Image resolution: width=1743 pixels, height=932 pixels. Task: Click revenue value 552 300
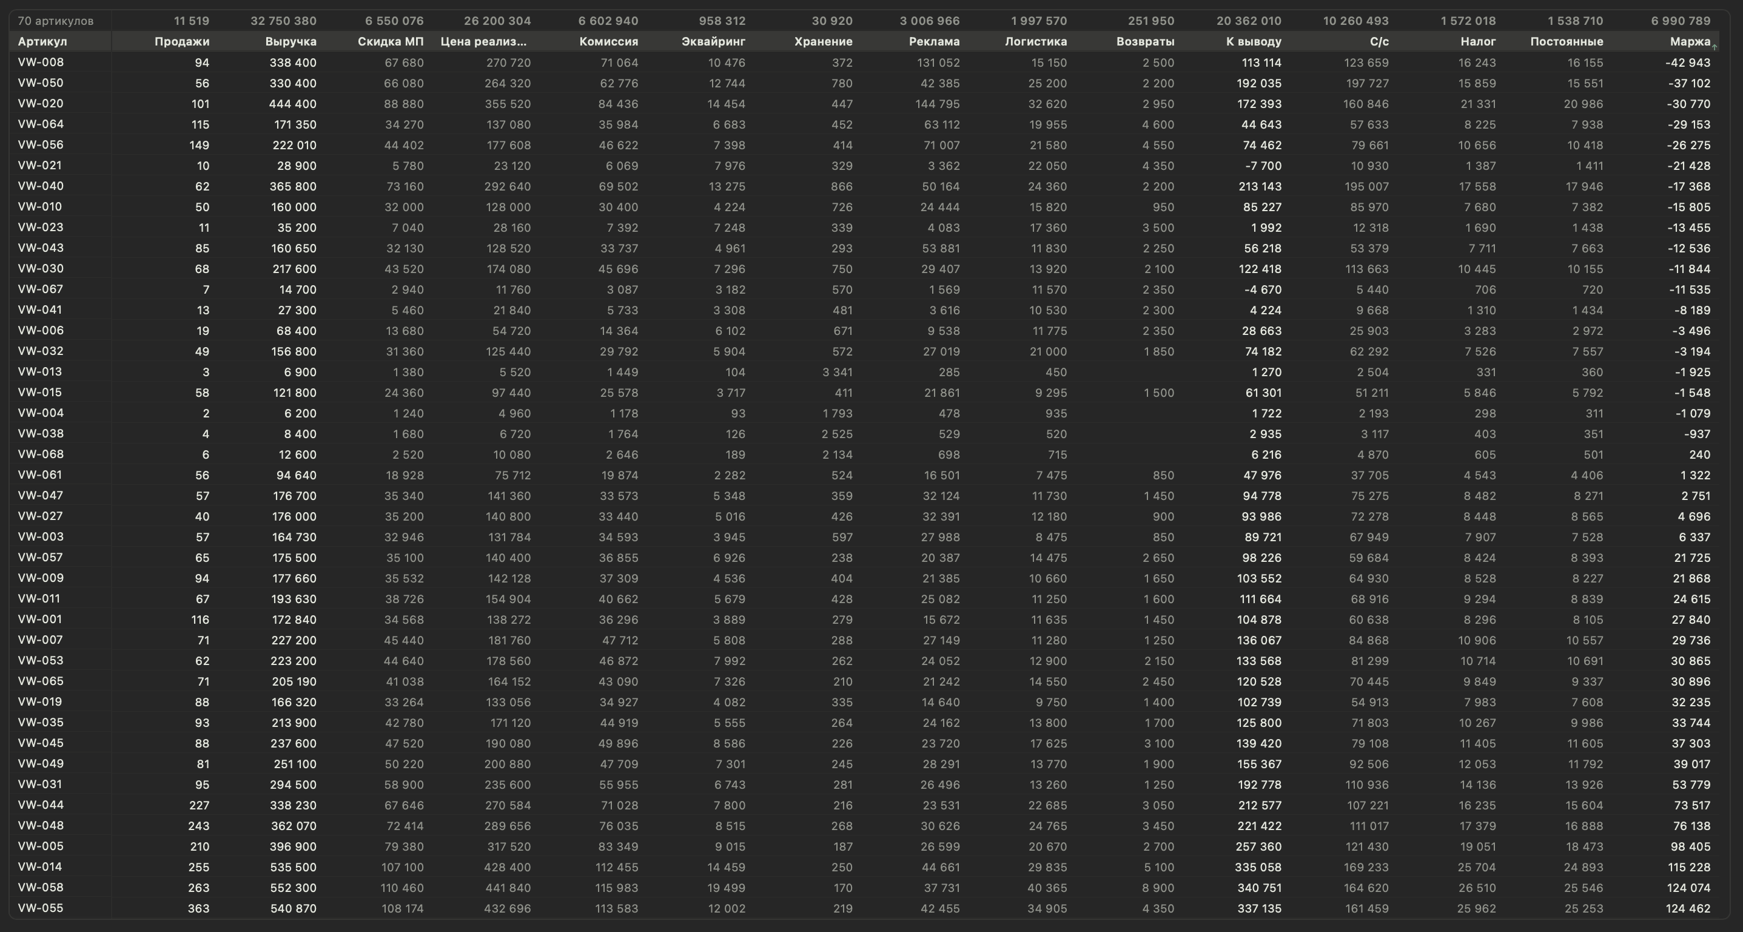293,888
